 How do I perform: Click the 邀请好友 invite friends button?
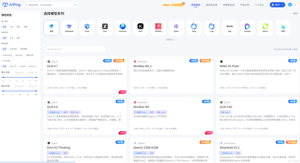click(x=172, y=5)
